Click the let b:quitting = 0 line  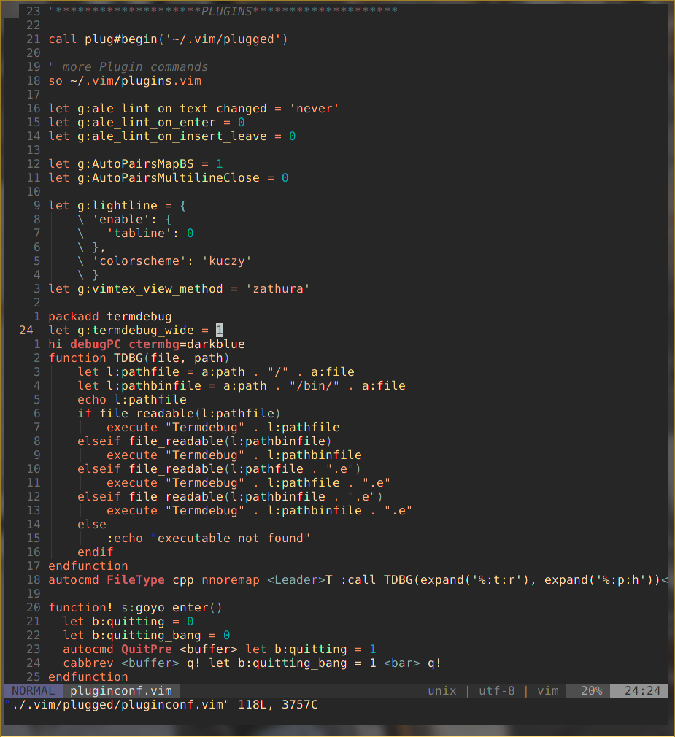(x=128, y=622)
